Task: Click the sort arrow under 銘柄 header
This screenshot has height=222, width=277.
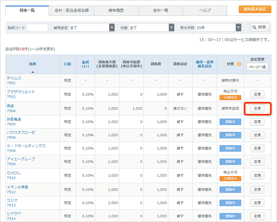Action: (33, 72)
